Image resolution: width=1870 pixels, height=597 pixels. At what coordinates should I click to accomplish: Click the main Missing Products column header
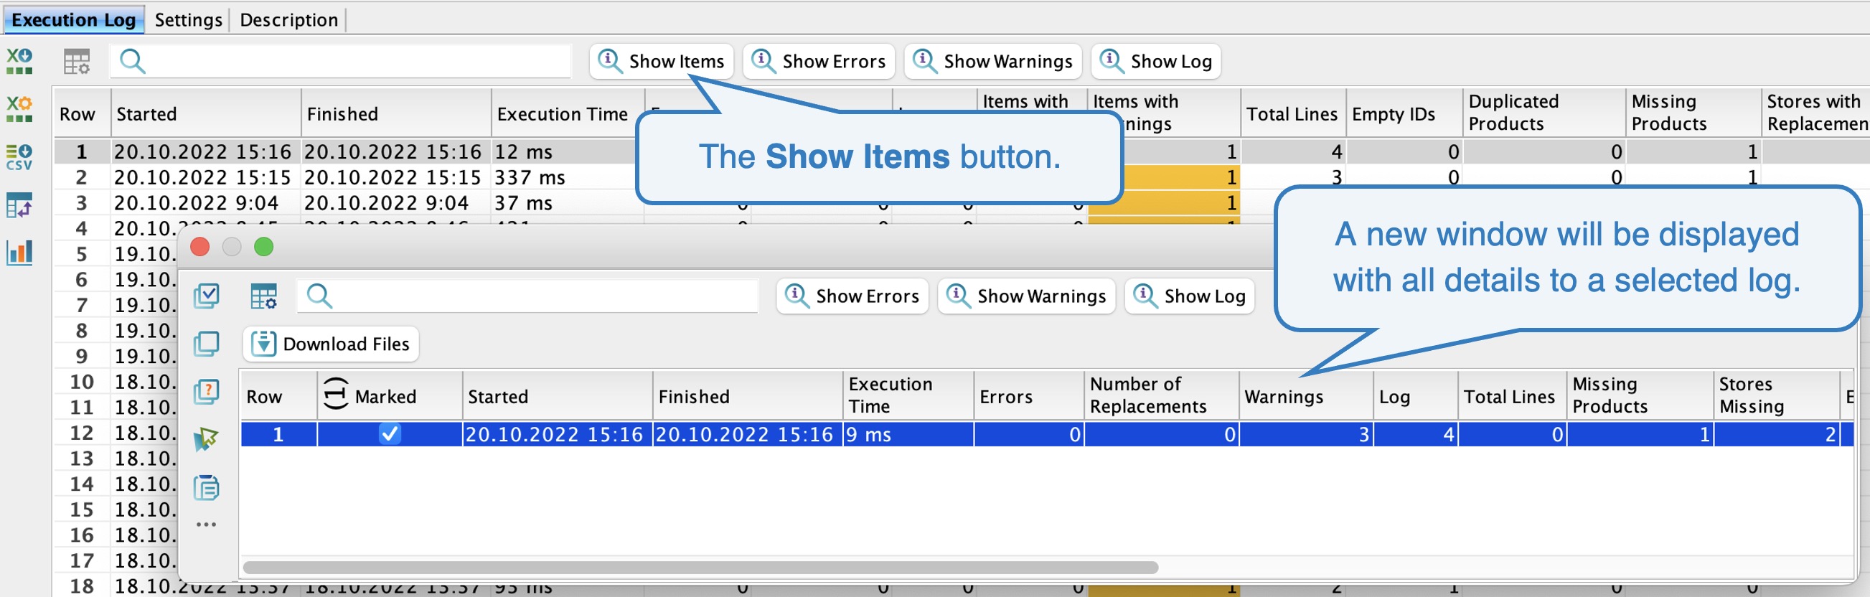point(1693,113)
